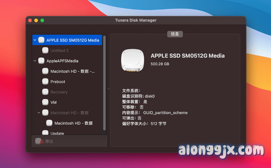Viewport: 271px width, 168px height.
Task: Click the AppleAPFSMedia disk icon
Action: point(41,61)
